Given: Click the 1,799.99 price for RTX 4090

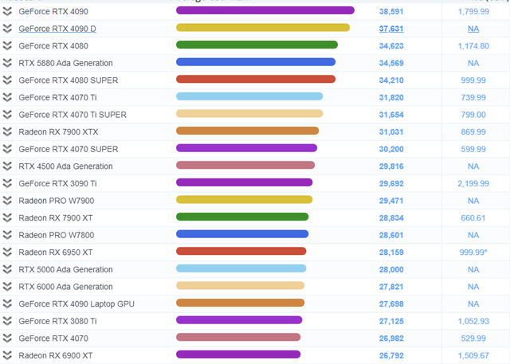Looking at the screenshot, I should click(473, 11).
